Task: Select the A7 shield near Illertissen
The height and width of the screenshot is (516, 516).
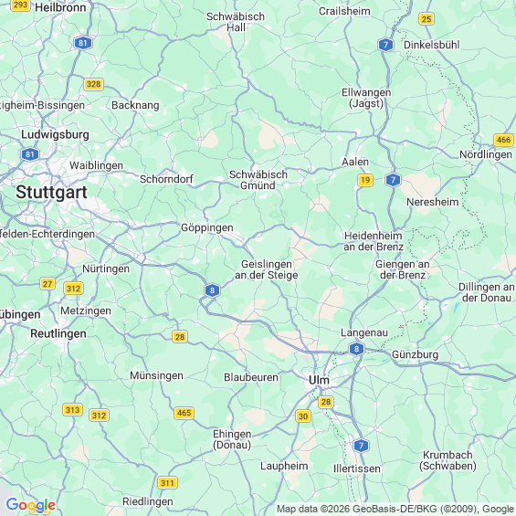Action: pyautogui.click(x=361, y=446)
